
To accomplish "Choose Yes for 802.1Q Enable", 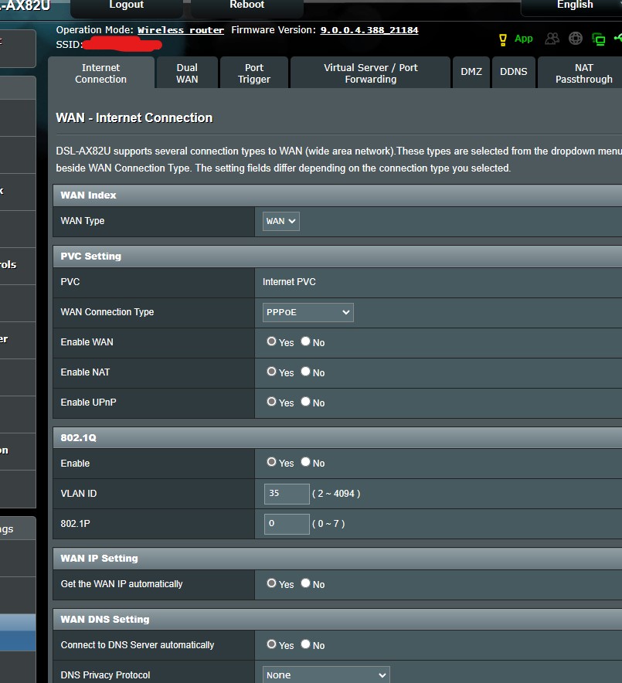I will 272,462.
